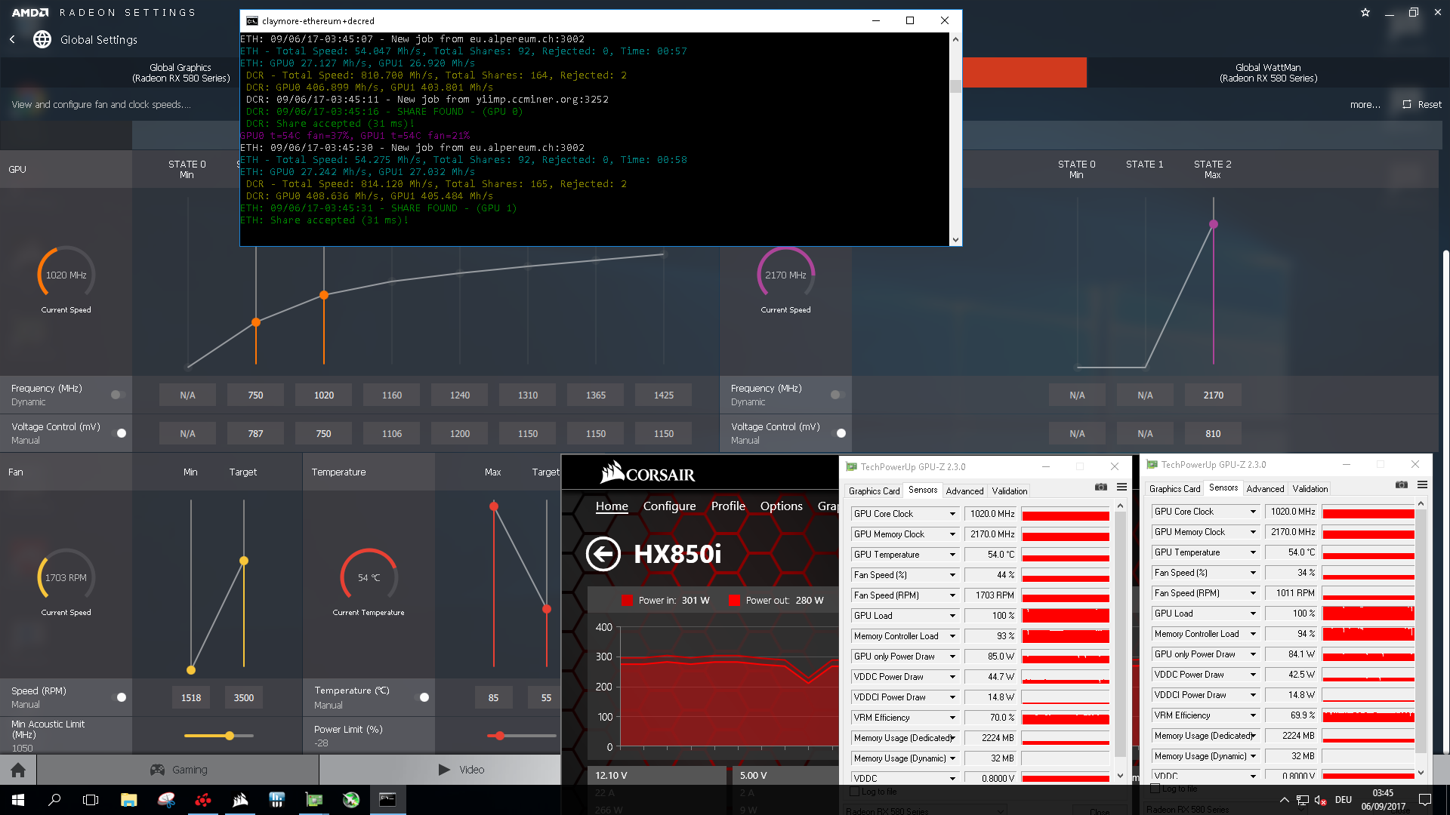Click the command prompt scrollbar down arrow
This screenshot has height=815, width=1450.
pyautogui.click(x=955, y=240)
